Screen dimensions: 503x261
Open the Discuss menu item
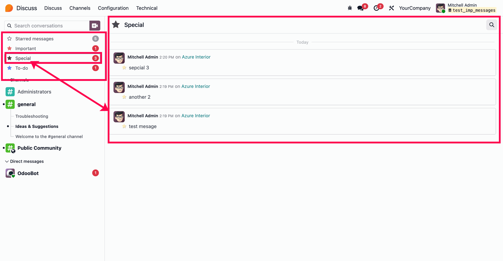click(x=53, y=8)
